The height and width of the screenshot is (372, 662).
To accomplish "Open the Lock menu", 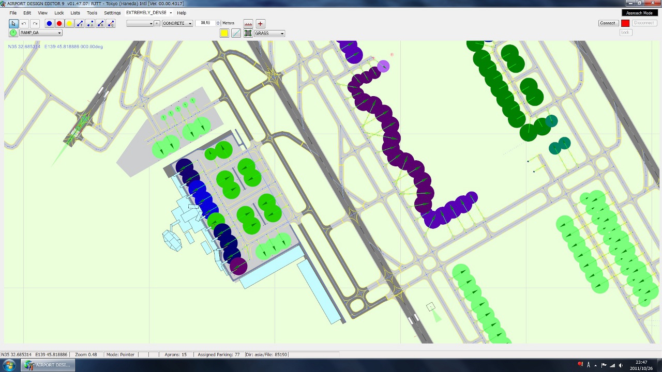I will point(59,12).
